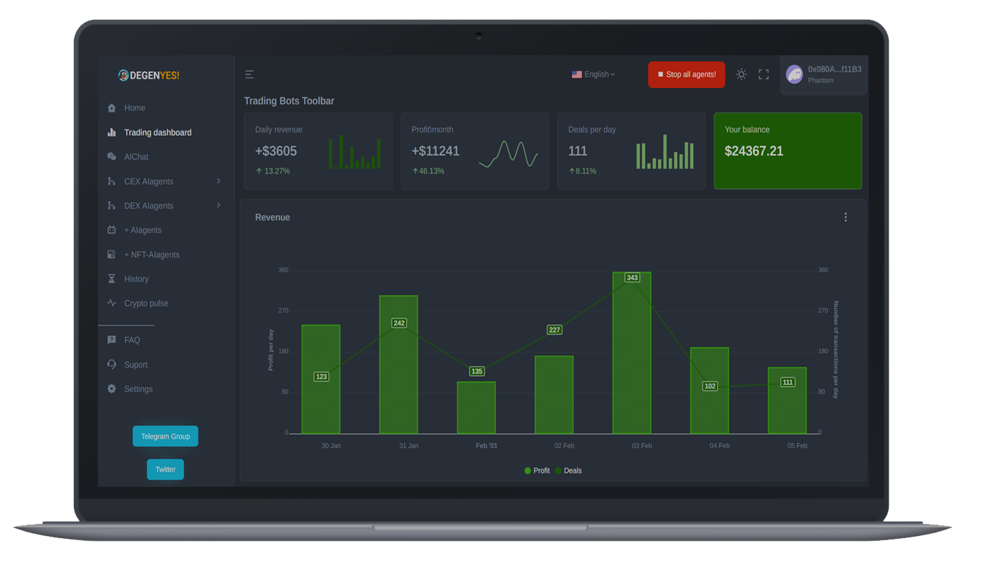This screenshot has width=982, height=580.
Task: Open the English language dropdown
Action: pyautogui.click(x=593, y=75)
